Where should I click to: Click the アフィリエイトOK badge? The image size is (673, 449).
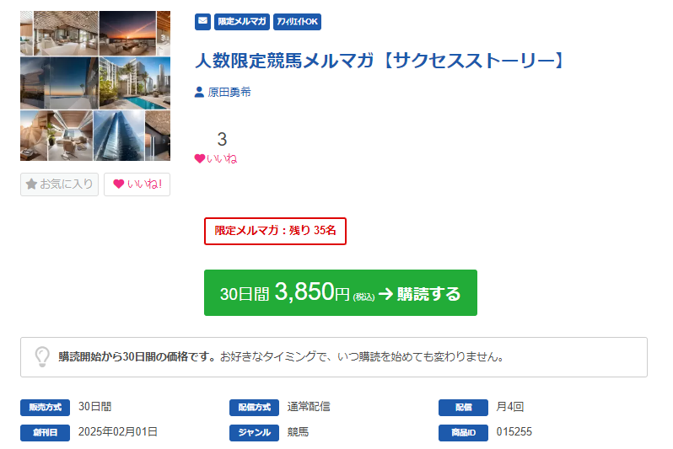pos(298,22)
